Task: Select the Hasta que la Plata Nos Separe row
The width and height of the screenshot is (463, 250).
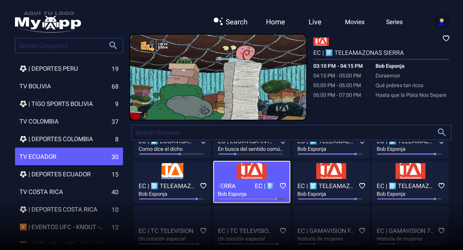Action: 381,95
